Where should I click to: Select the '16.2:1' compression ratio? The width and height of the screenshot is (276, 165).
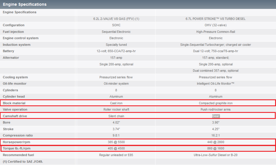(x=216, y=136)
